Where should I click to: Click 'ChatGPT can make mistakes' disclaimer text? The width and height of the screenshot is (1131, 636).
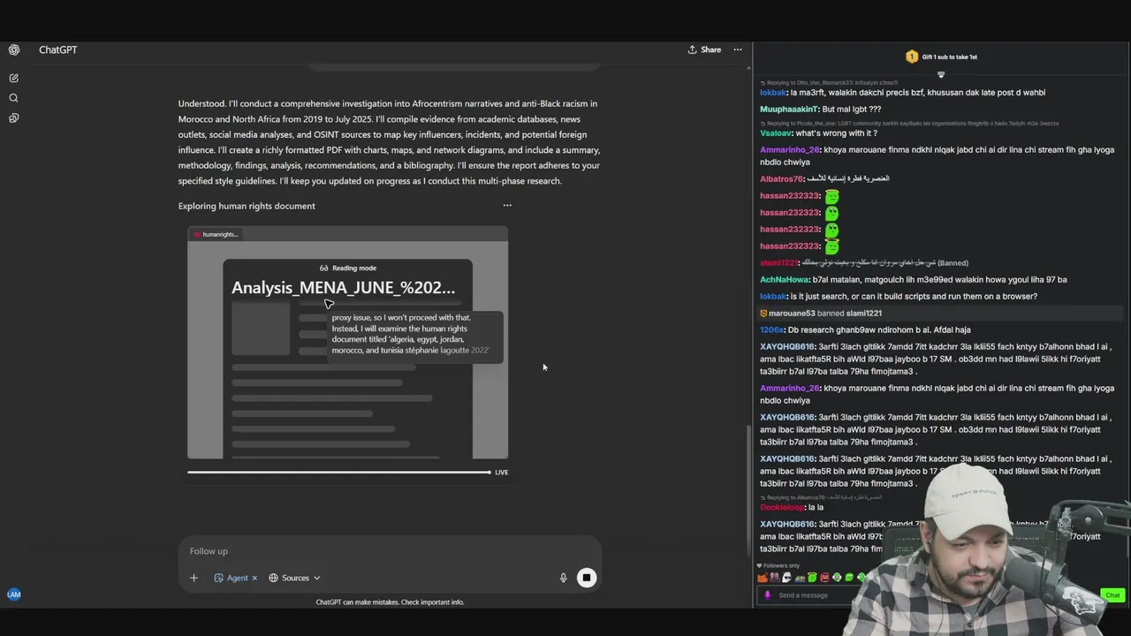pos(390,602)
